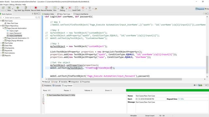Click the JIRA toolbar icon
The height and width of the screenshot is (117, 209).
click(90, 8)
